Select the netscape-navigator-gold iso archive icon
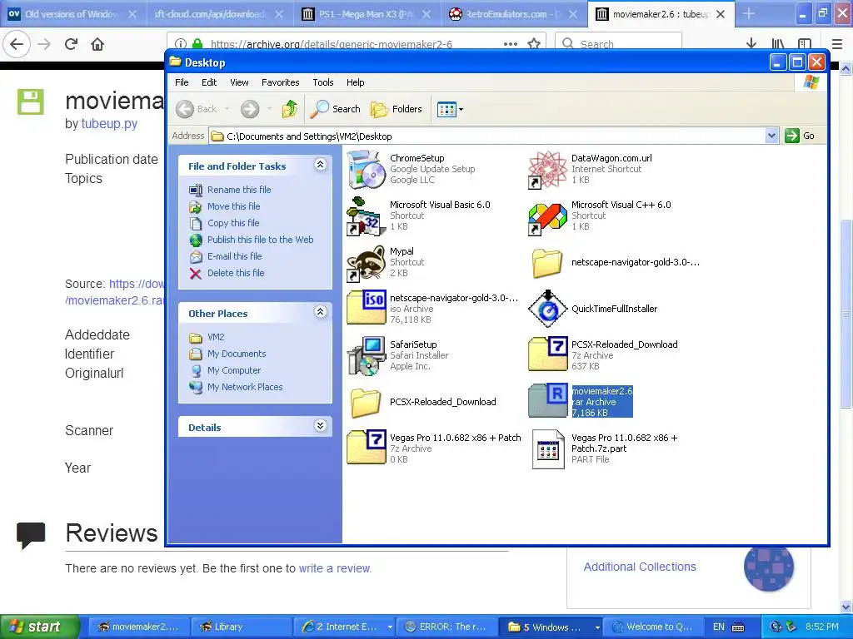The width and height of the screenshot is (853, 639). [367, 308]
